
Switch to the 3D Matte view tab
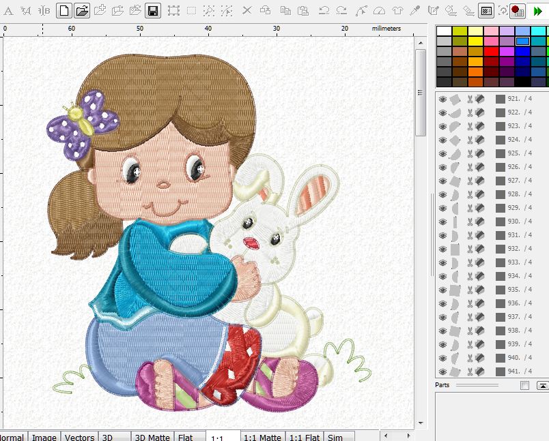click(152, 437)
